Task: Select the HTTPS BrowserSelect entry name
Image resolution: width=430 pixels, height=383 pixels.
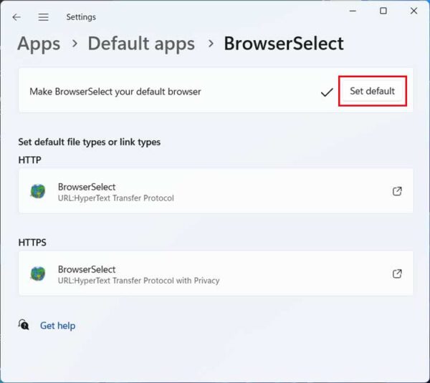Action: [87, 269]
